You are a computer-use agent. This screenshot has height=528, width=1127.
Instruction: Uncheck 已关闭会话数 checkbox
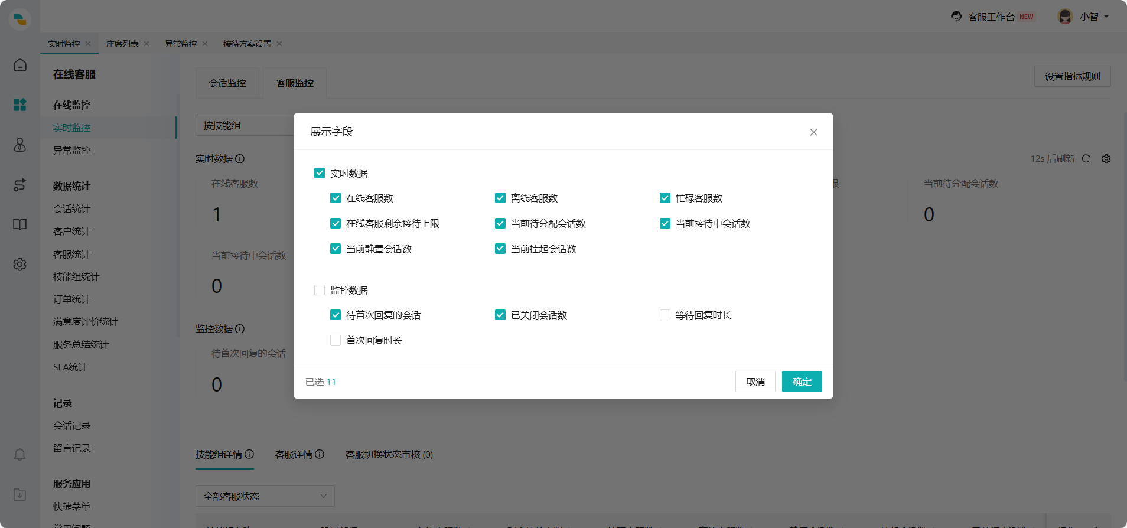pos(500,315)
